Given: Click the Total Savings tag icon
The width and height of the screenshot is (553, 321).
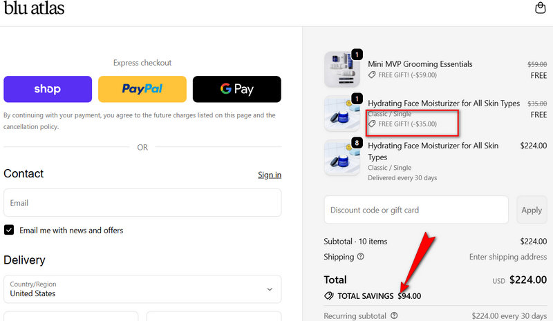Looking at the screenshot, I should (329, 296).
